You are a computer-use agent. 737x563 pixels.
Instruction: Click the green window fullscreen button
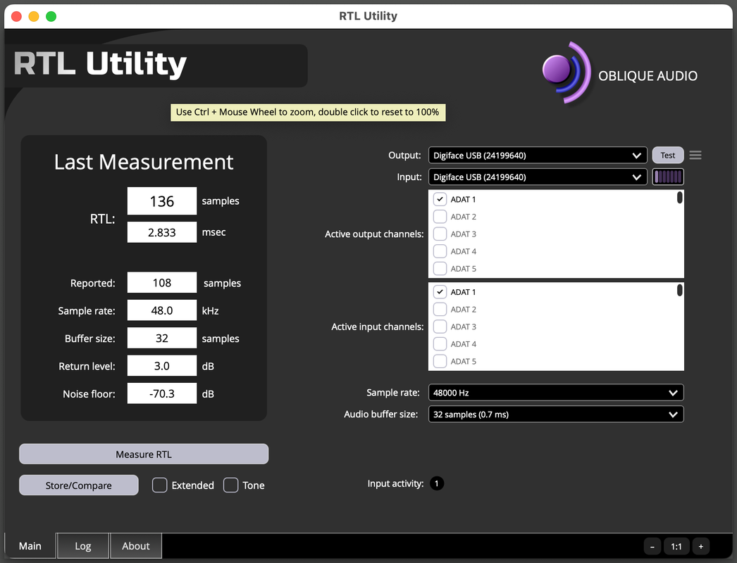coord(51,16)
